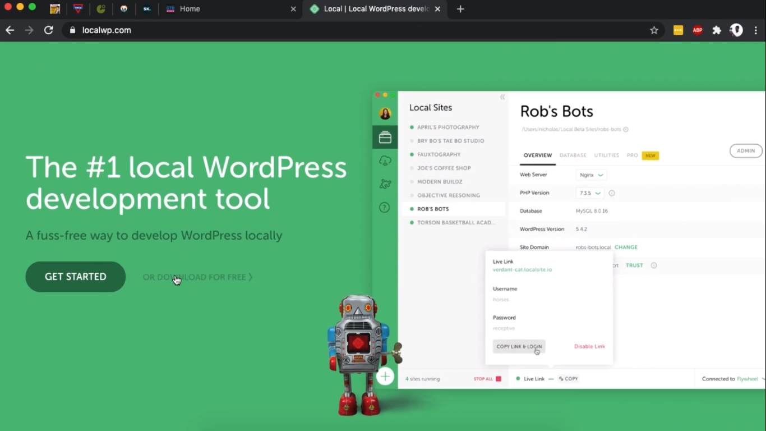Open the Chrome extensions puzzle menu

[x=717, y=30]
